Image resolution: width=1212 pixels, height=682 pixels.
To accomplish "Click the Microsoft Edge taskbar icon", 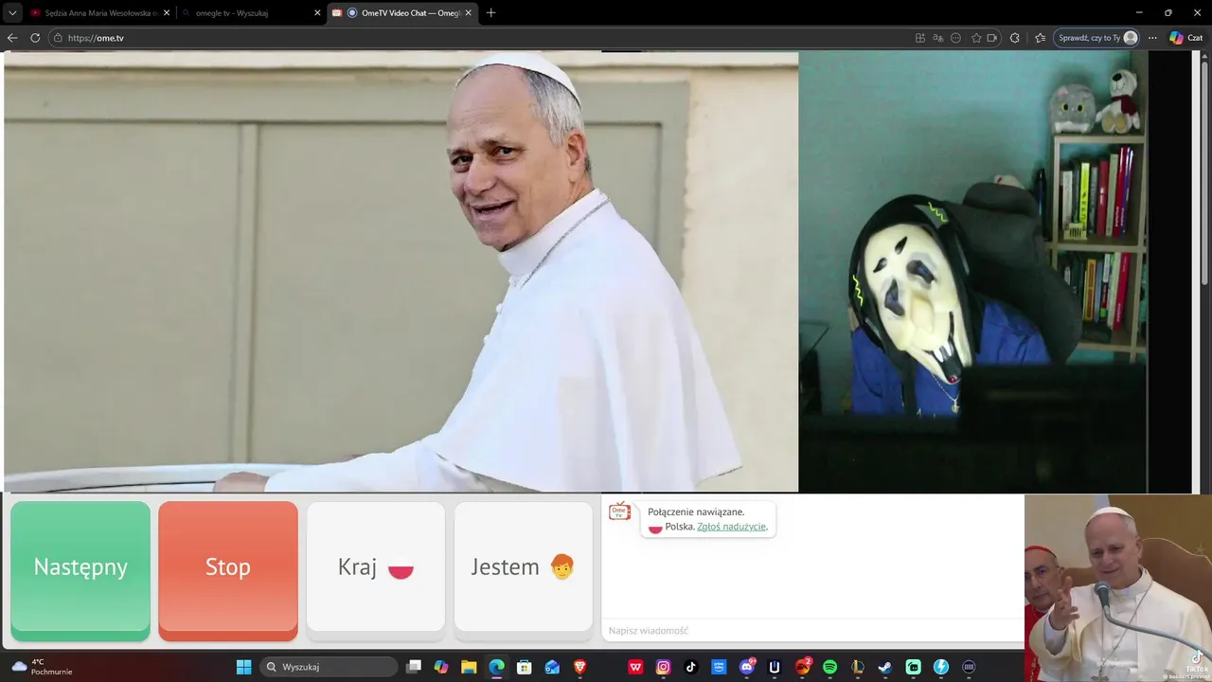I will (x=496, y=667).
